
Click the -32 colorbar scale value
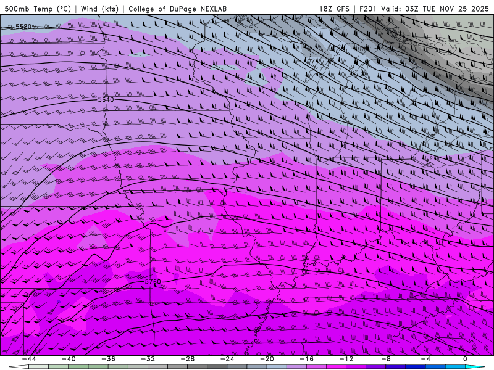(x=148, y=359)
